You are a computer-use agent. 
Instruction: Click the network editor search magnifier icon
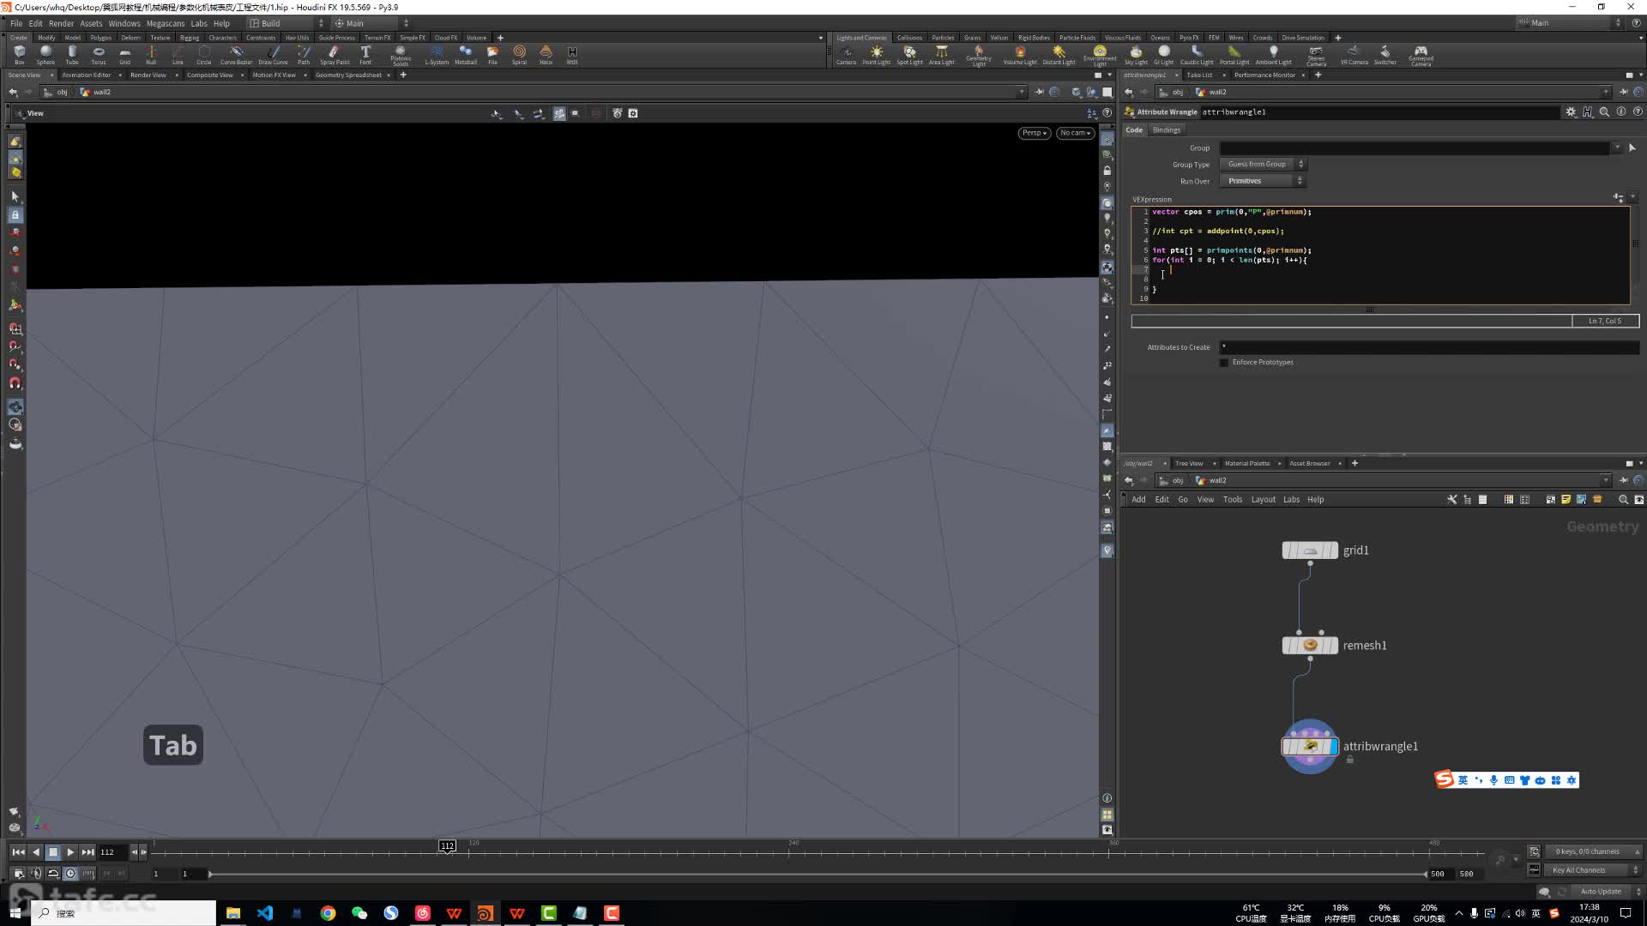(x=1623, y=500)
